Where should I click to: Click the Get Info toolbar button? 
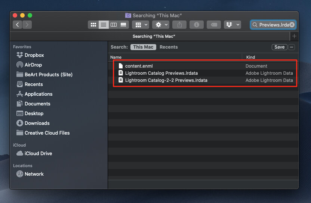click(x=197, y=25)
